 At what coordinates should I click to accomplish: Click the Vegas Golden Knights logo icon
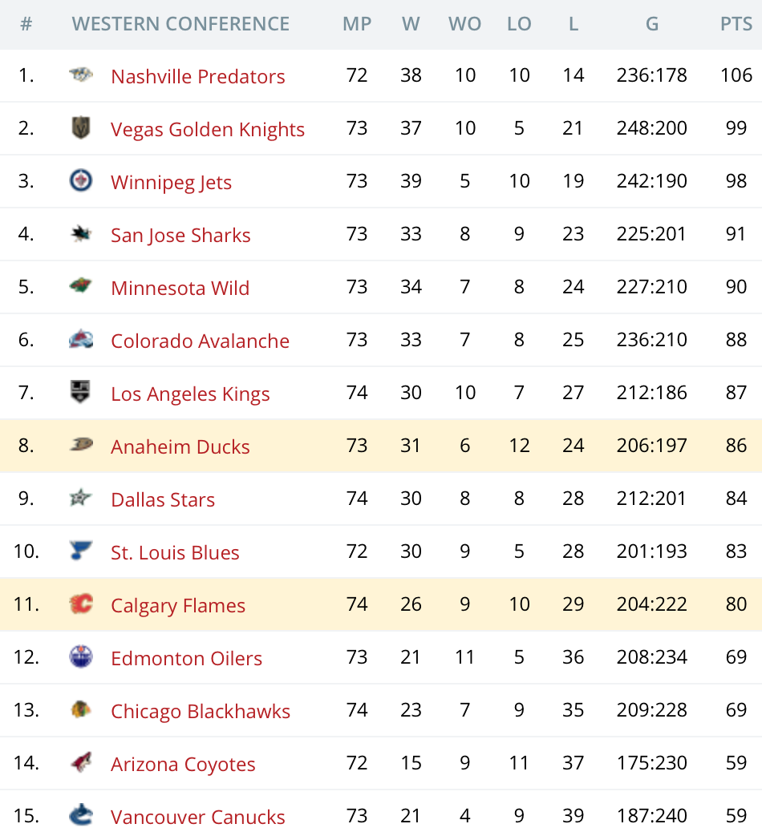(x=81, y=128)
